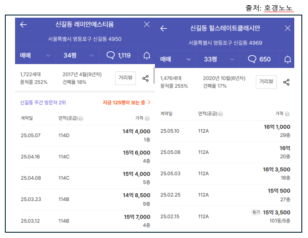The image size is (308, 238).
Task: Open the 650 comments speech bubble
Action: tap(259, 59)
